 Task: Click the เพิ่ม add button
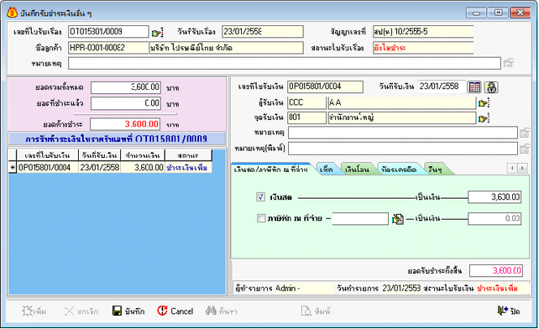pyautogui.click(x=34, y=311)
